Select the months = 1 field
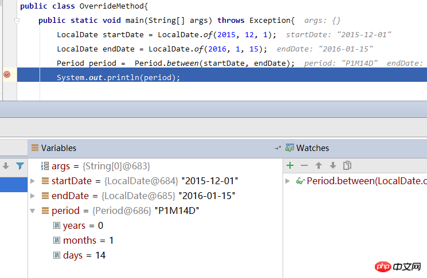The width and height of the screenshot is (427, 278). [88, 240]
